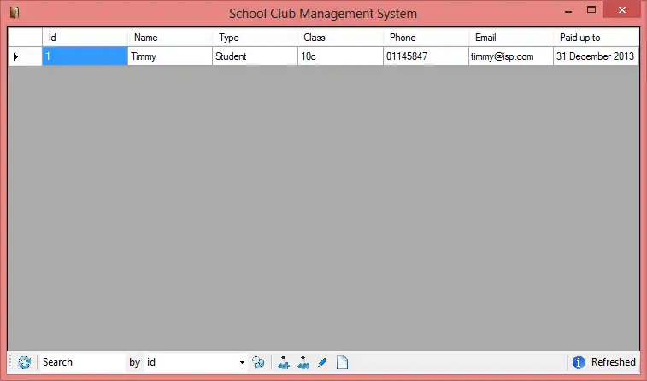The height and width of the screenshot is (381, 647).
Task: Maximize the School Club Management window
Action: [x=591, y=10]
